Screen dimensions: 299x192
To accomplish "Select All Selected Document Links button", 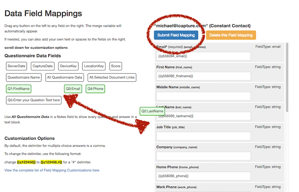I will pyautogui.click(x=112, y=77).
